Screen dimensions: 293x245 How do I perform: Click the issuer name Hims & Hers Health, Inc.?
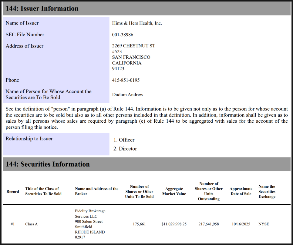[x=137, y=23]
